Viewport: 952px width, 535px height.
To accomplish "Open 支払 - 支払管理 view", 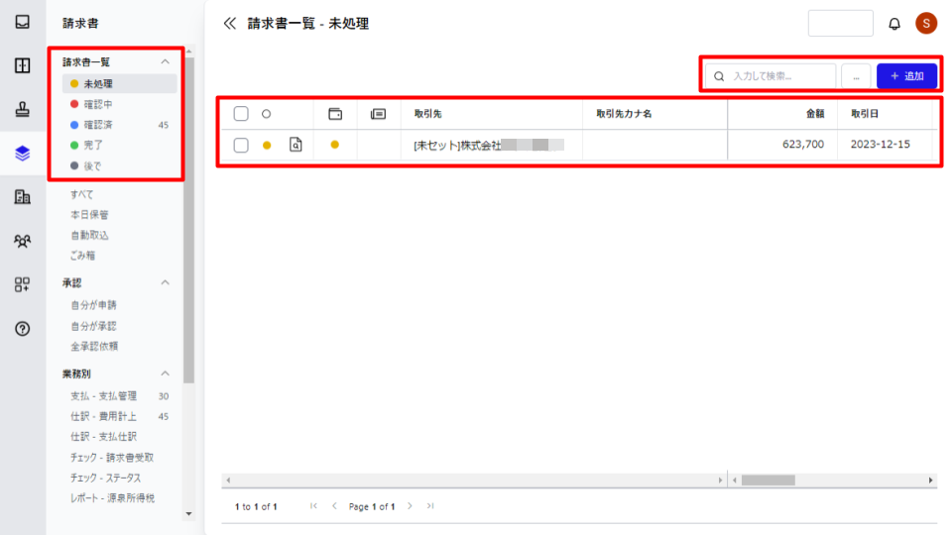I will 103,396.
